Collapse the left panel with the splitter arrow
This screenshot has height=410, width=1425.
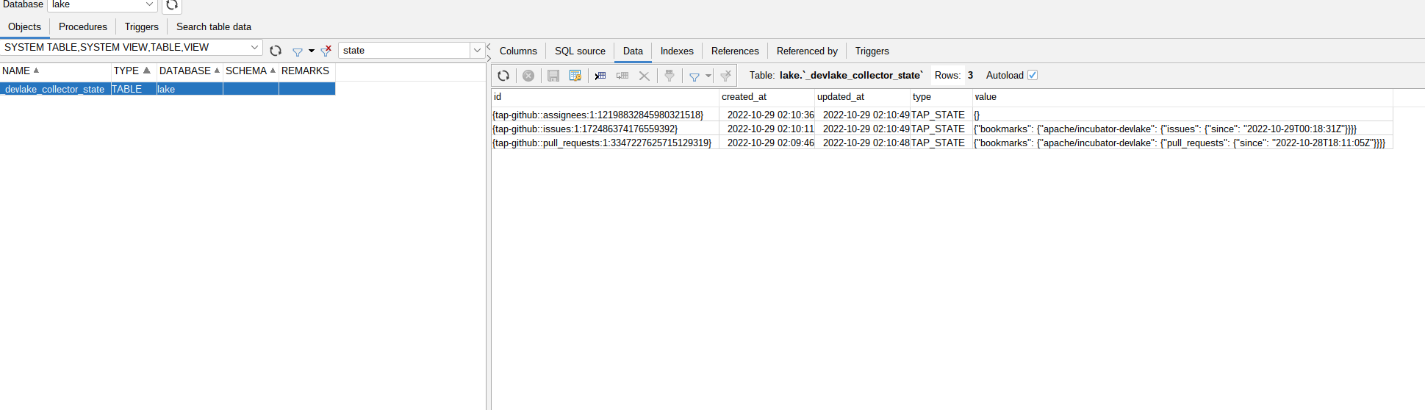pos(489,47)
